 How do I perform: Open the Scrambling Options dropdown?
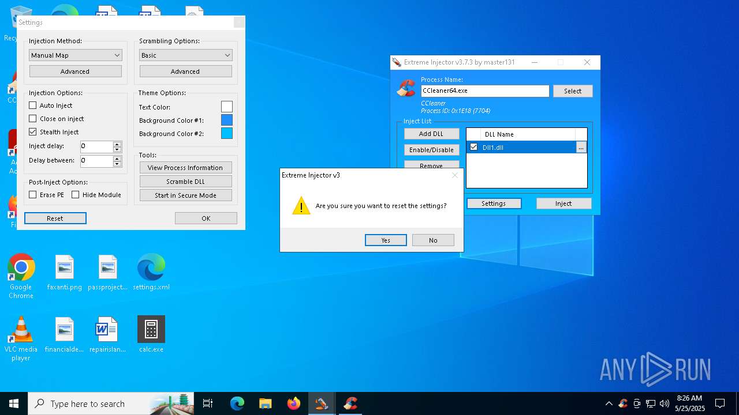186,55
